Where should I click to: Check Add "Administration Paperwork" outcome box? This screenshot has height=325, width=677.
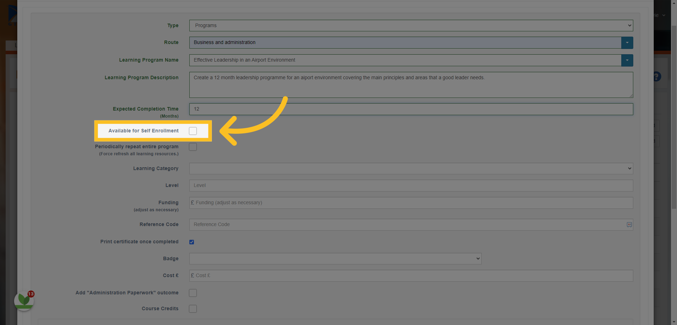click(193, 293)
